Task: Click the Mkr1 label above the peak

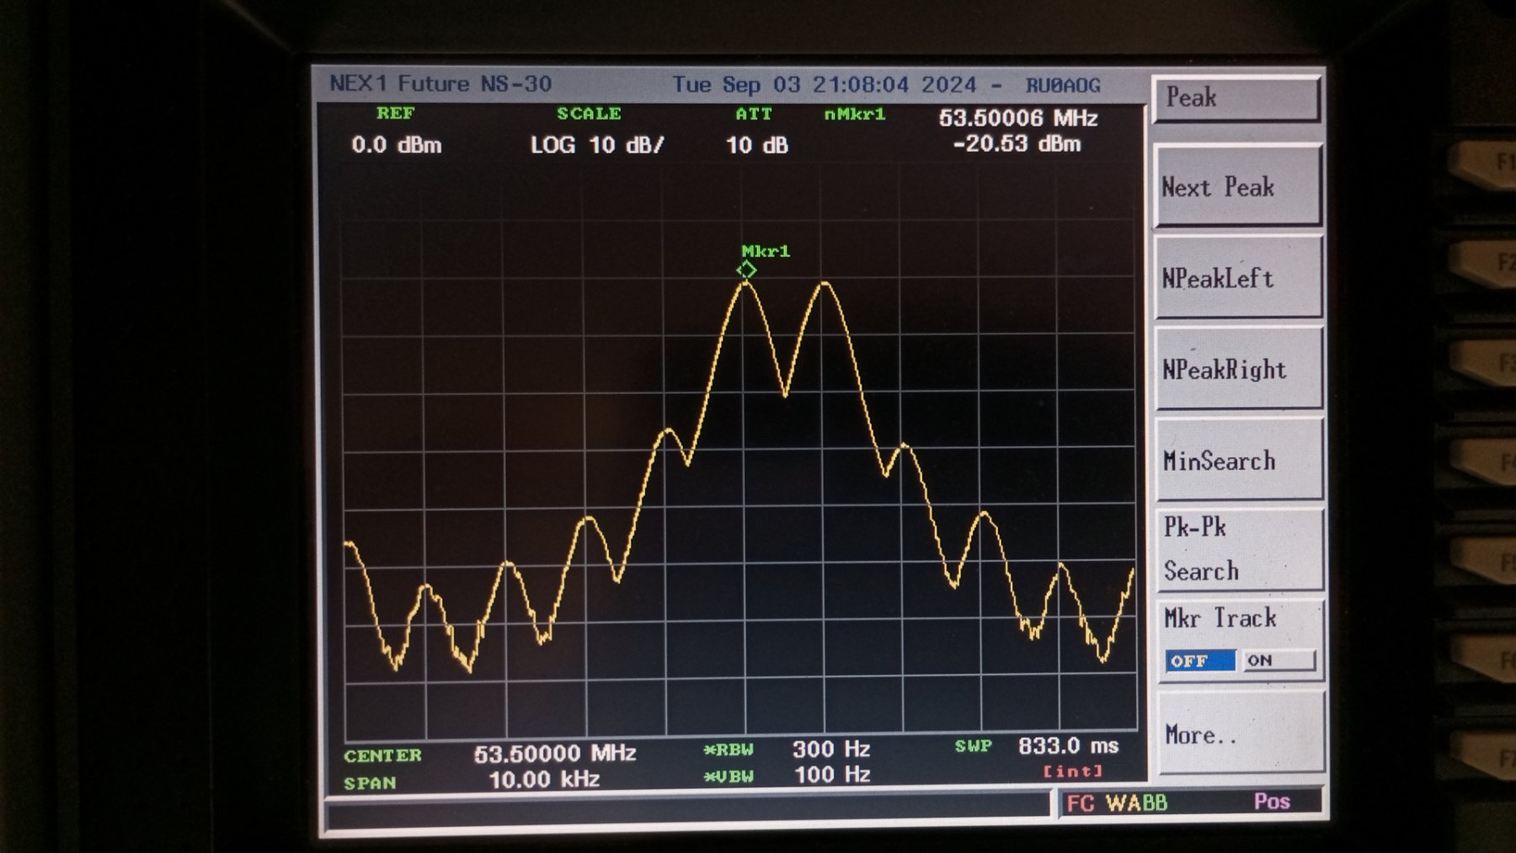Action: click(x=766, y=251)
